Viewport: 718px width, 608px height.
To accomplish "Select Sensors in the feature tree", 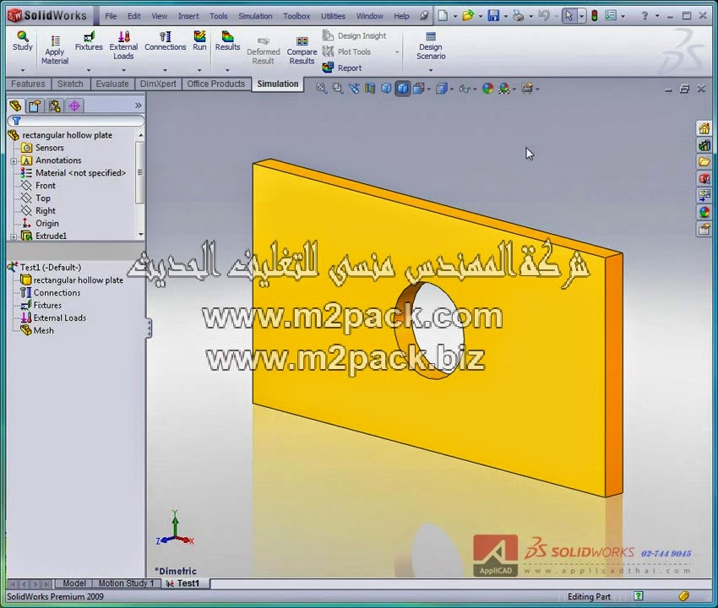I will [x=42, y=148].
